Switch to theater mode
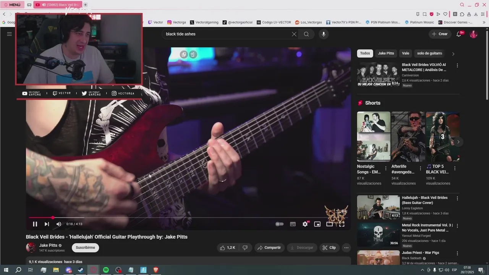 [x=329, y=224]
